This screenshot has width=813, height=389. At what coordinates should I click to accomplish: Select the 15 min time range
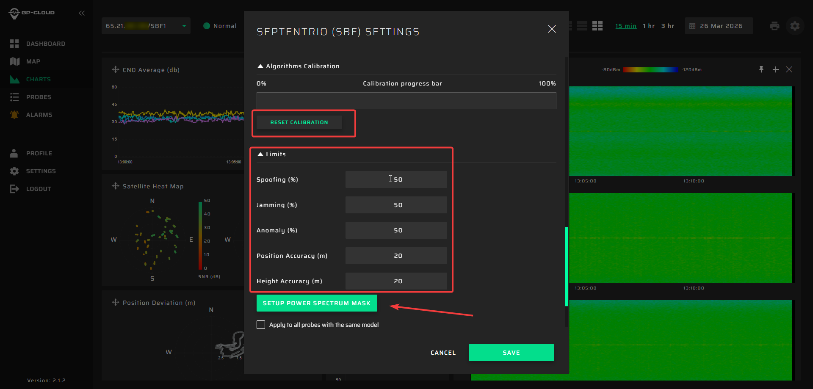[x=626, y=26]
